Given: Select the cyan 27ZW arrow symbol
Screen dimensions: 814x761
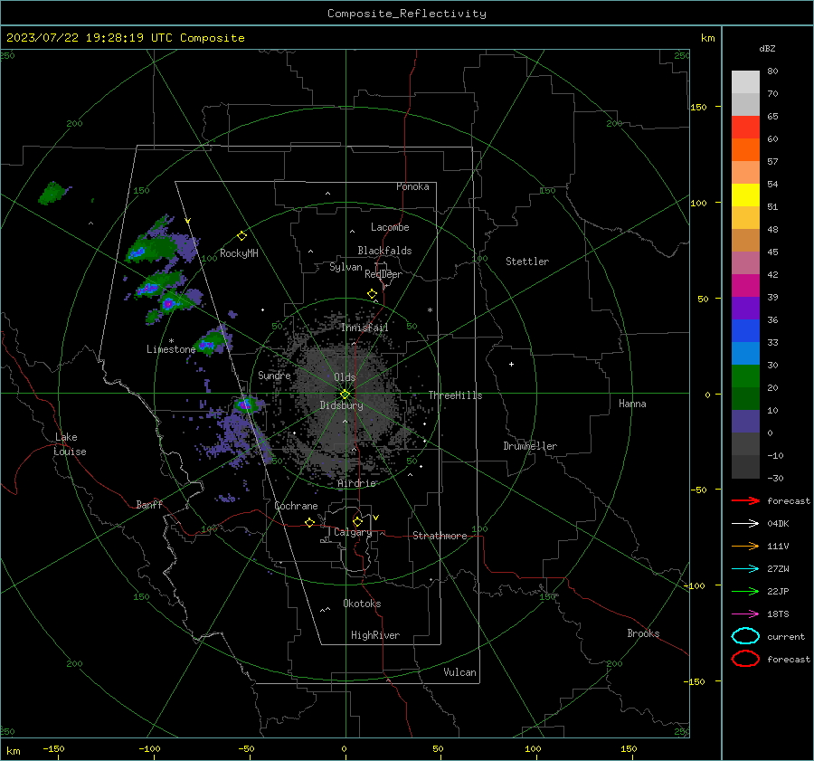Looking at the screenshot, I should (745, 569).
